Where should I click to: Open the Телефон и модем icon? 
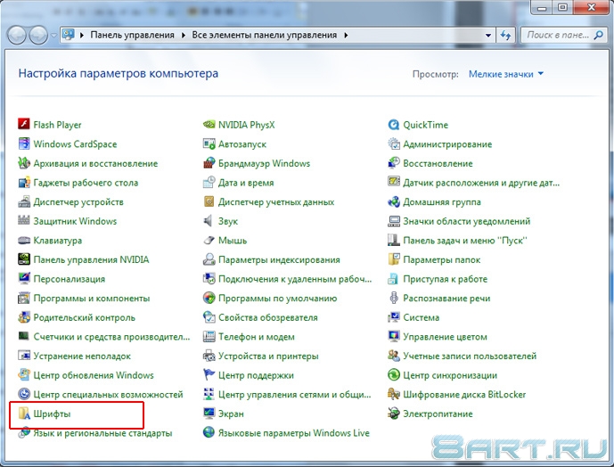point(209,337)
